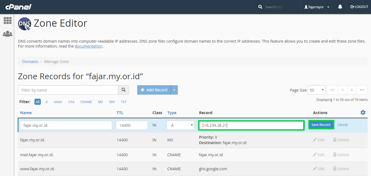The height and width of the screenshot is (176, 371).
Task: Click the notifications bell icon
Action: tap(340, 7)
